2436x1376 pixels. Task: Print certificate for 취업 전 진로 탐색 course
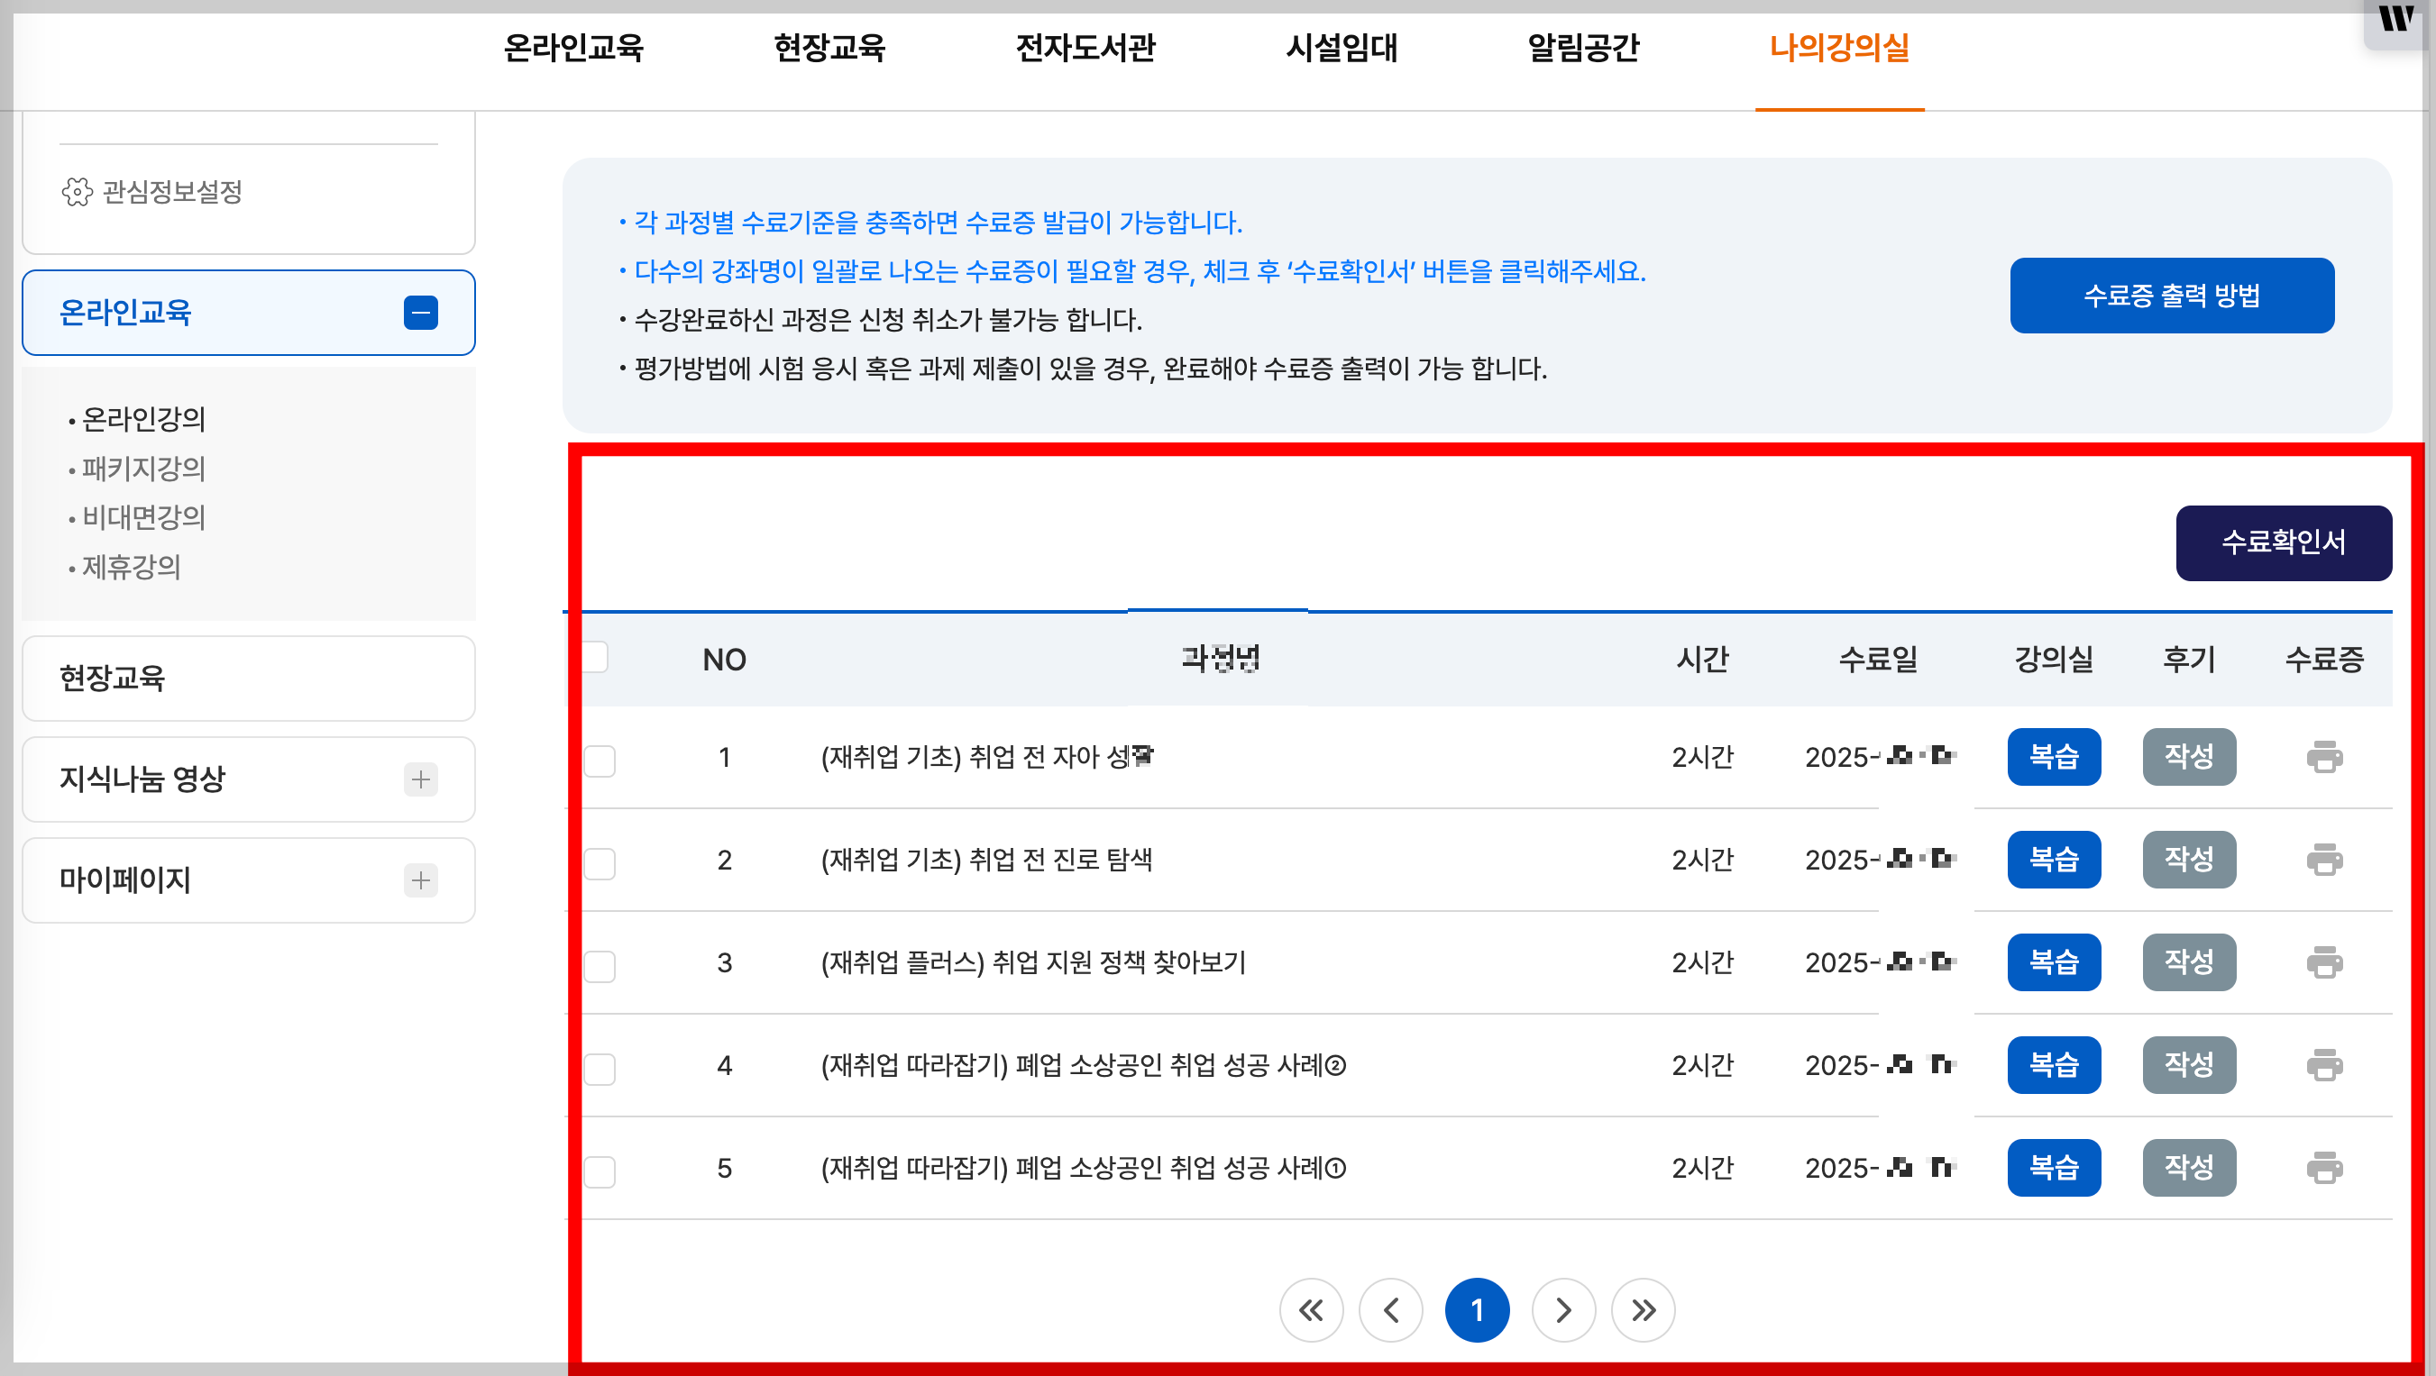coord(2323,860)
